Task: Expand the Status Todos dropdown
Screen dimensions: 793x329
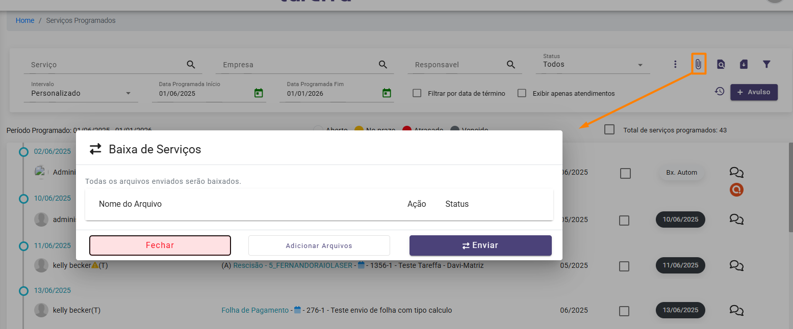Action: [x=593, y=65]
